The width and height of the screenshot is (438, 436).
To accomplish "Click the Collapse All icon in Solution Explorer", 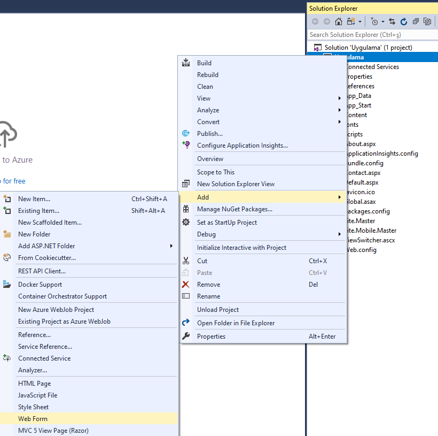I will (x=416, y=21).
